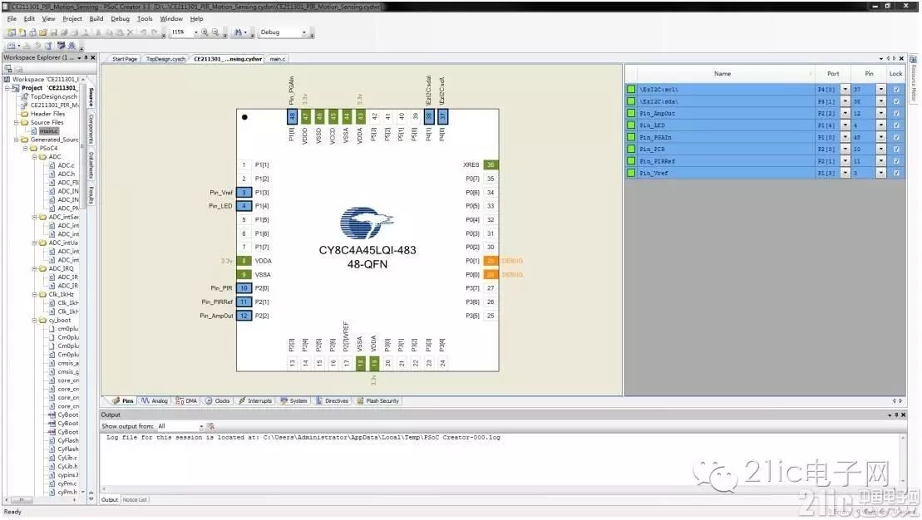Select chip pin 10 box labeled Pin_PIR

tap(244, 288)
